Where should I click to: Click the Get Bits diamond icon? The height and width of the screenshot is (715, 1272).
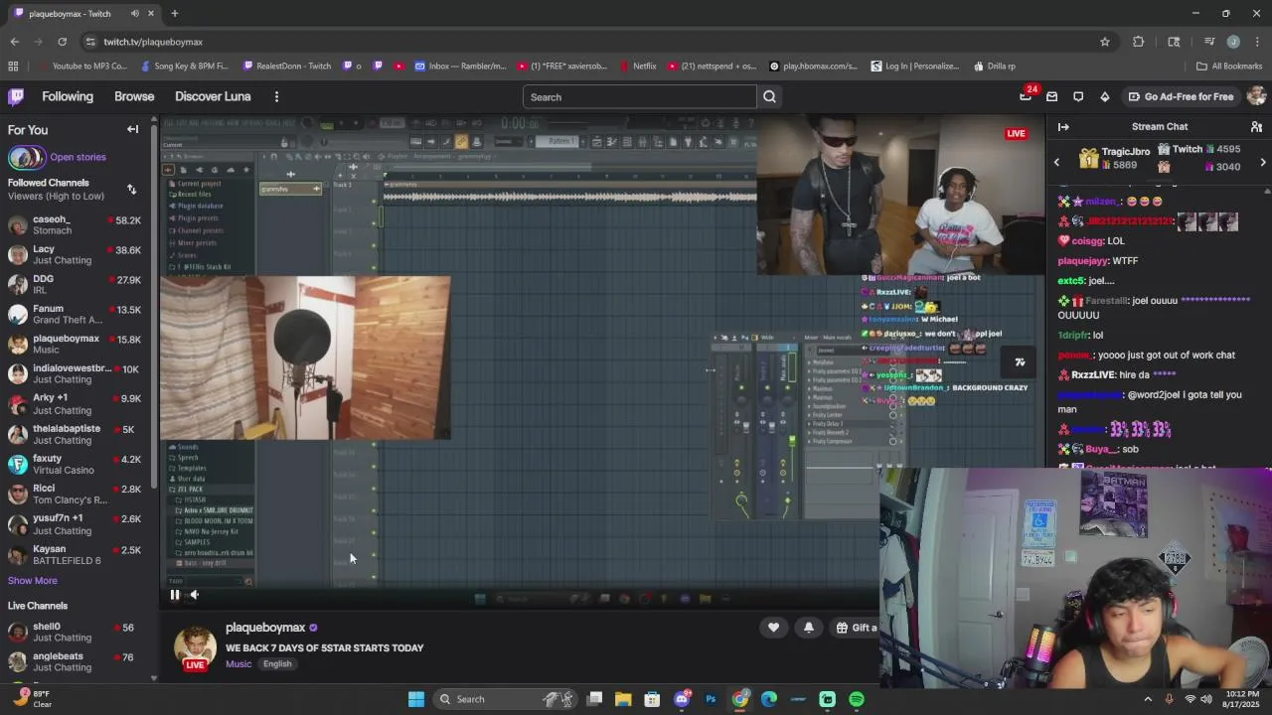pos(1104,96)
